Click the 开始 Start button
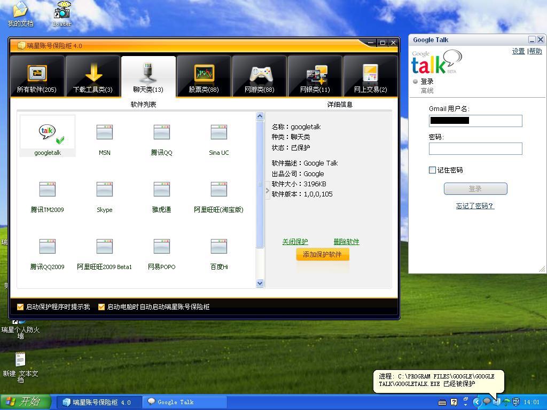This screenshot has height=410, width=547. point(26,402)
